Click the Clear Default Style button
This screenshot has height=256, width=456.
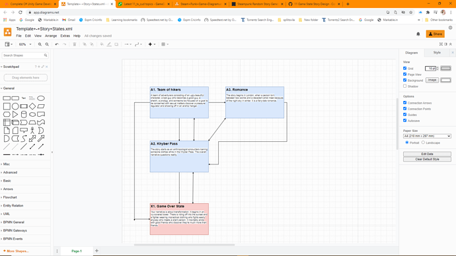pyautogui.click(x=427, y=160)
